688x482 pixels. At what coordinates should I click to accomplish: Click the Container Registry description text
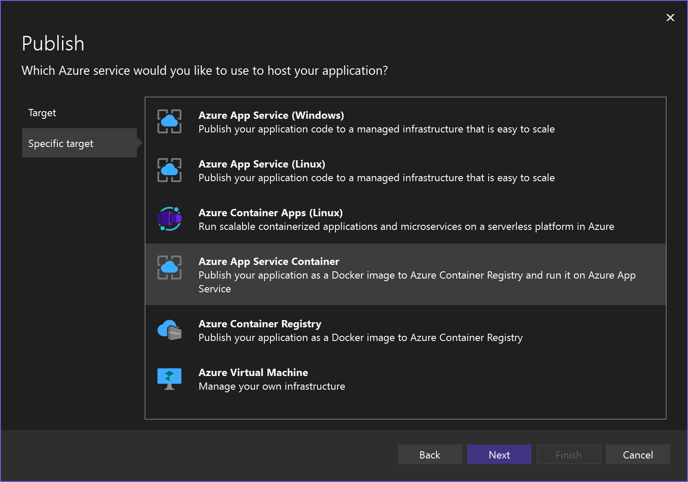[x=360, y=338]
